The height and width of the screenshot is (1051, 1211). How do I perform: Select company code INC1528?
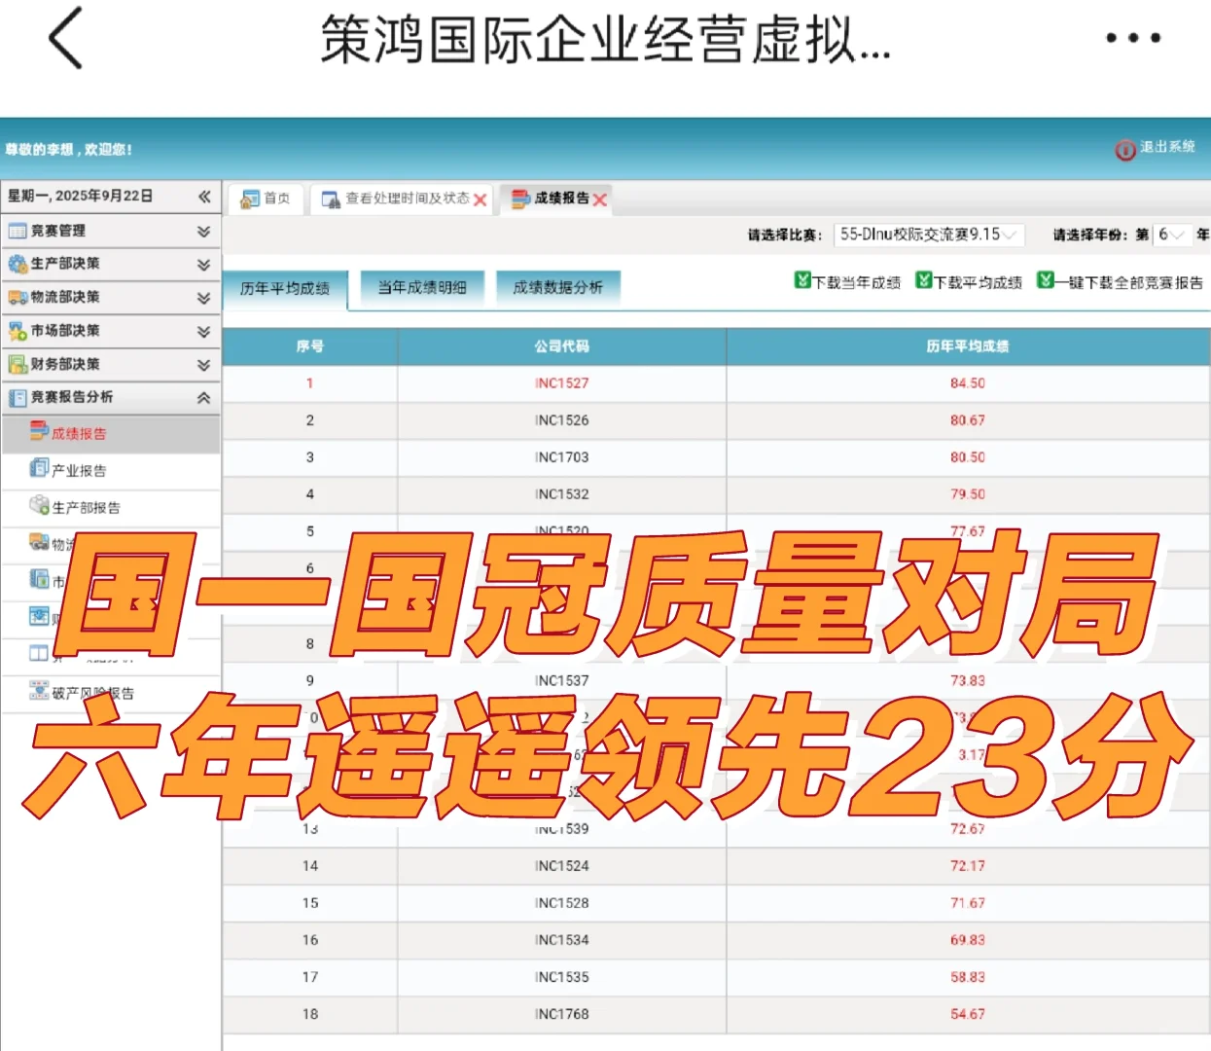pyautogui.click(x=561, y=903)
